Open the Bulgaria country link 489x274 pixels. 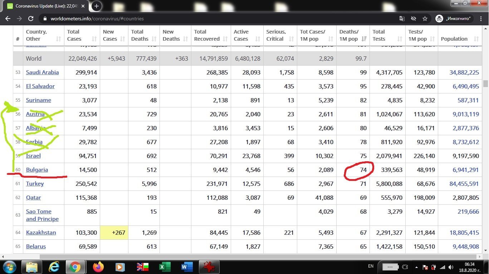click(x=37, y=170)
